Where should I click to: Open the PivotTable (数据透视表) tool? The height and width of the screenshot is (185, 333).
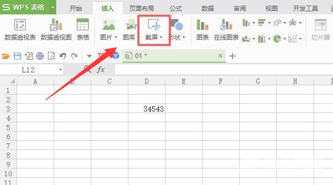(20, 30)
